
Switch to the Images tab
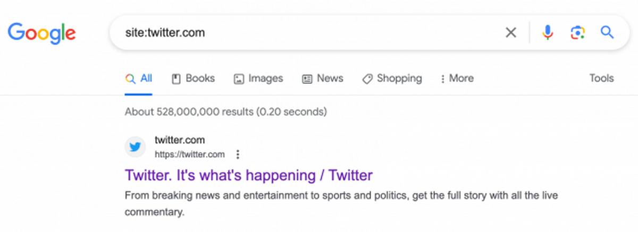pyautogui.click(x=258, y=79)
